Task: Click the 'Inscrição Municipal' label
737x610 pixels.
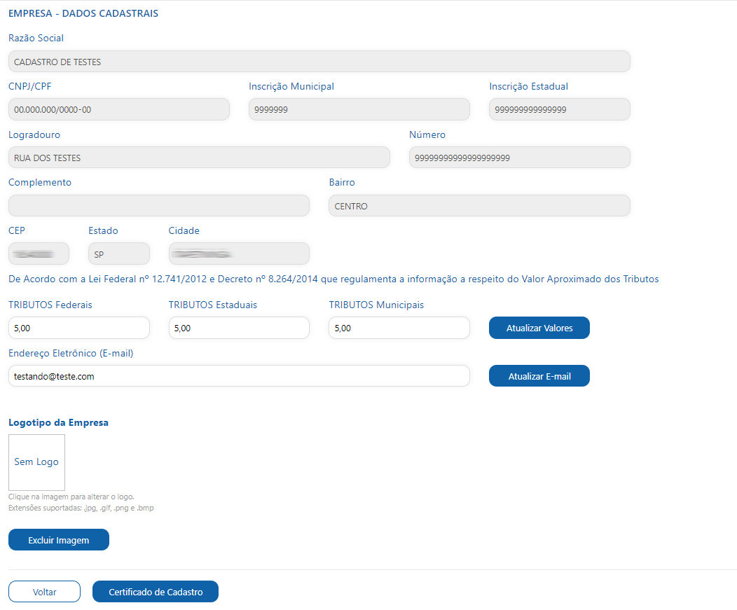Action: pos(291,86)
